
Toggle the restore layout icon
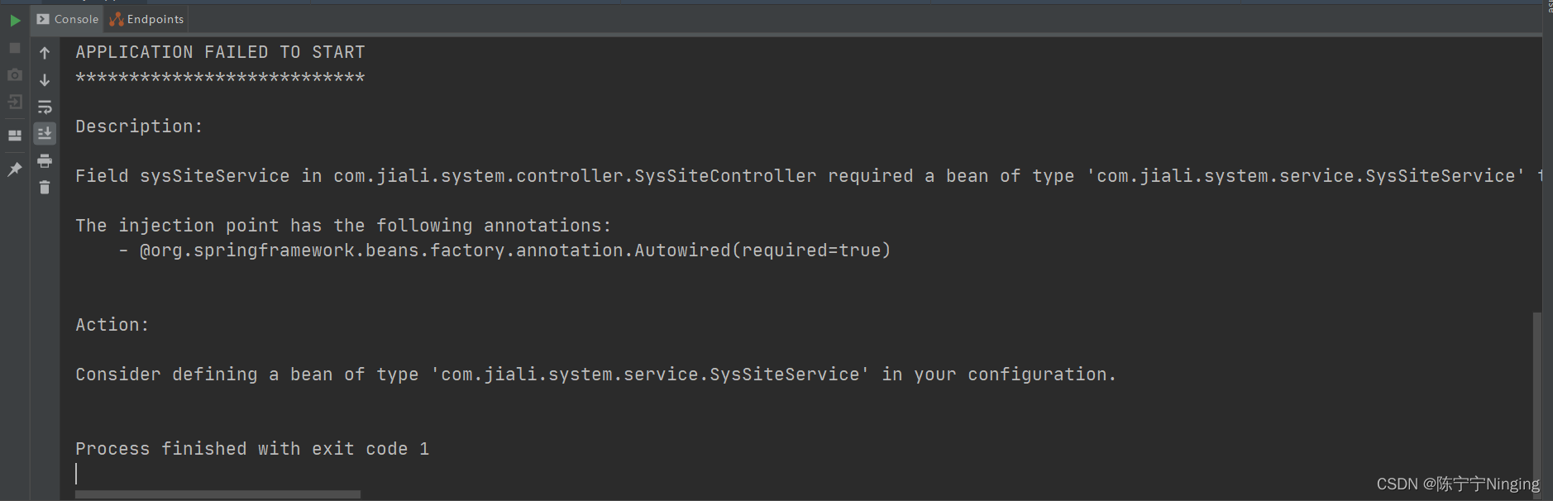(14, 133)
